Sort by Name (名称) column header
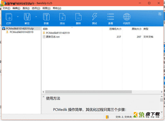Screen dimensions: 165x121 click(45, 29)
